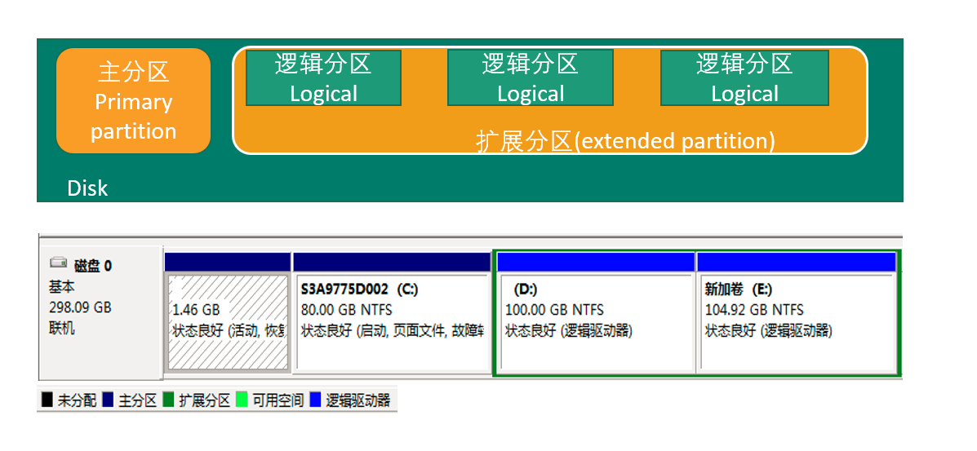
Task: Click the last 逻辑分区 Logical box
Action: tap(744, 77)
